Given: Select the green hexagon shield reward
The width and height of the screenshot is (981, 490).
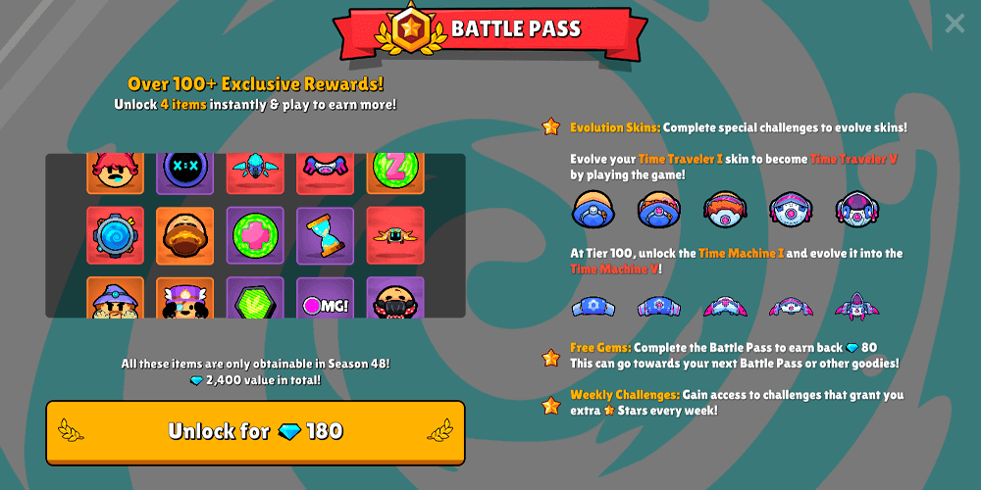Looking at the screenshot, I should pyautogui.click(x=255, y=298).
